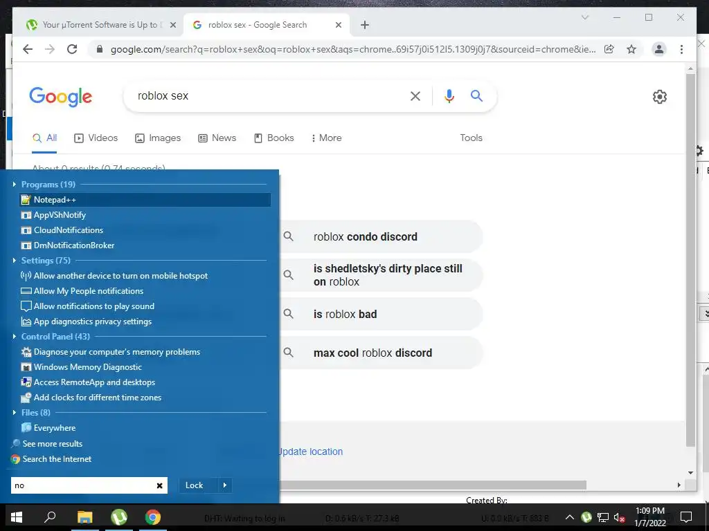The image size is (709, 531).
Task: Open File Explorer from the taskbar
Action: (x=84, y=517)
